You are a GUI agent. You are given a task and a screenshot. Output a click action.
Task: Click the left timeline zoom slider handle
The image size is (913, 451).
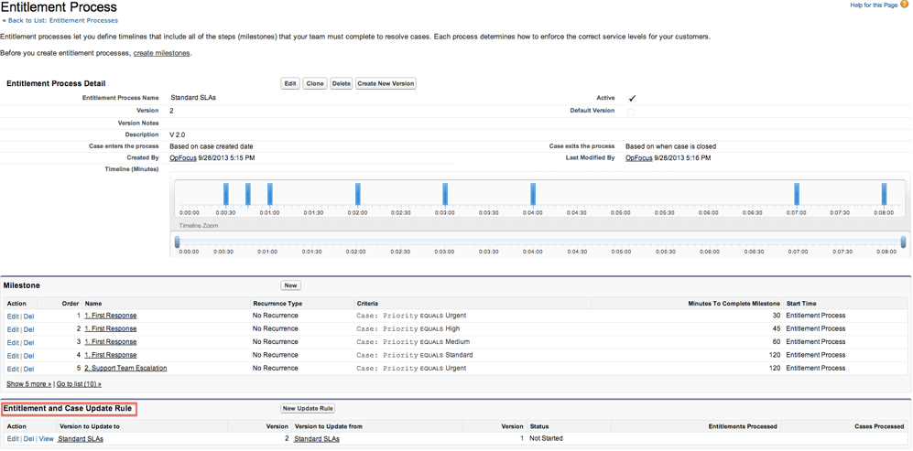click(x=178, y=242)
